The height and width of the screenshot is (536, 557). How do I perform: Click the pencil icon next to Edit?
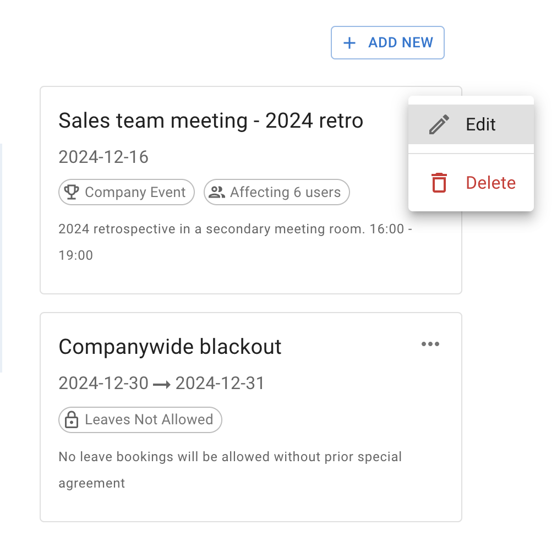pos(438,124)
